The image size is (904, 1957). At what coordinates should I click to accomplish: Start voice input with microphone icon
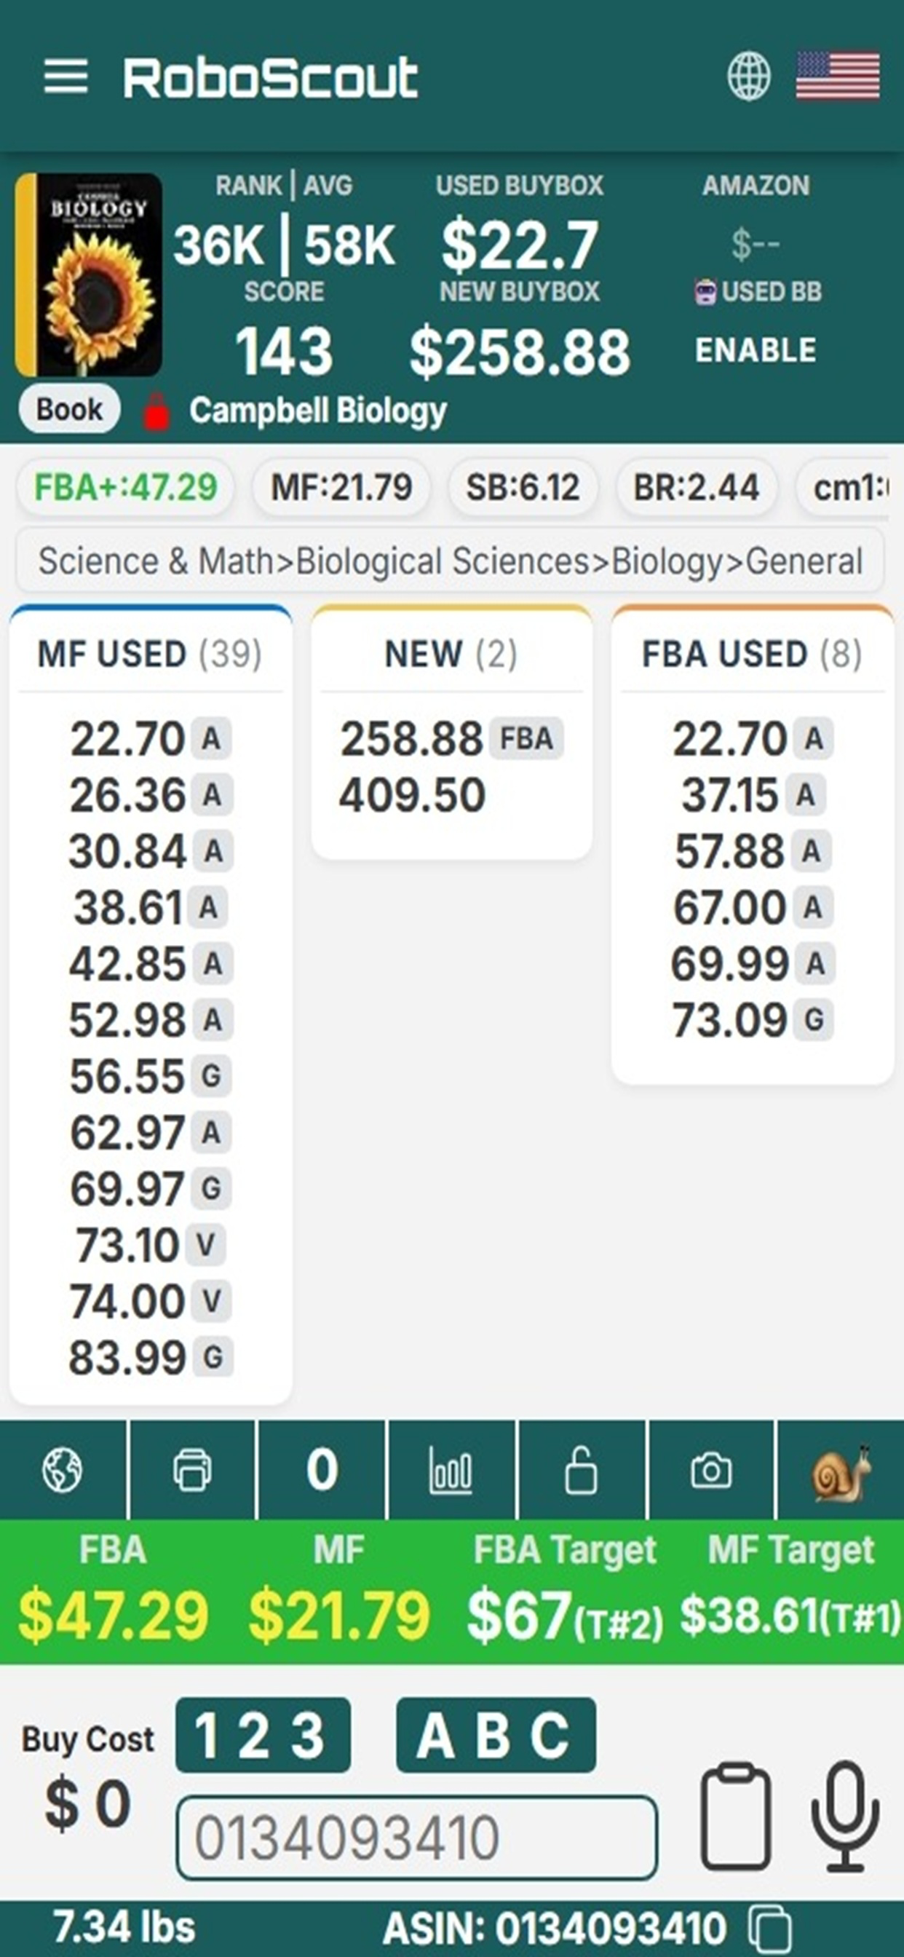(845, 1819)
